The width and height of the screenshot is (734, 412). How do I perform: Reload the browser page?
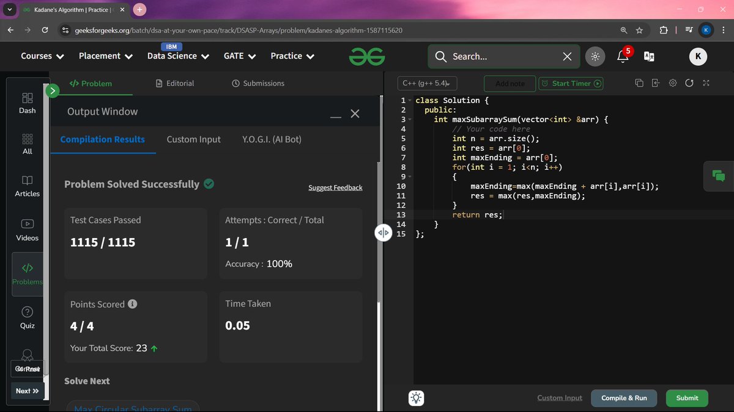(45, 30)
